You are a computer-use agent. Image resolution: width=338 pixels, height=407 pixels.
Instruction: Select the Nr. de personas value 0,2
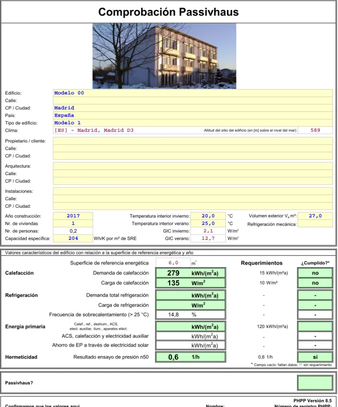(73, 231)
